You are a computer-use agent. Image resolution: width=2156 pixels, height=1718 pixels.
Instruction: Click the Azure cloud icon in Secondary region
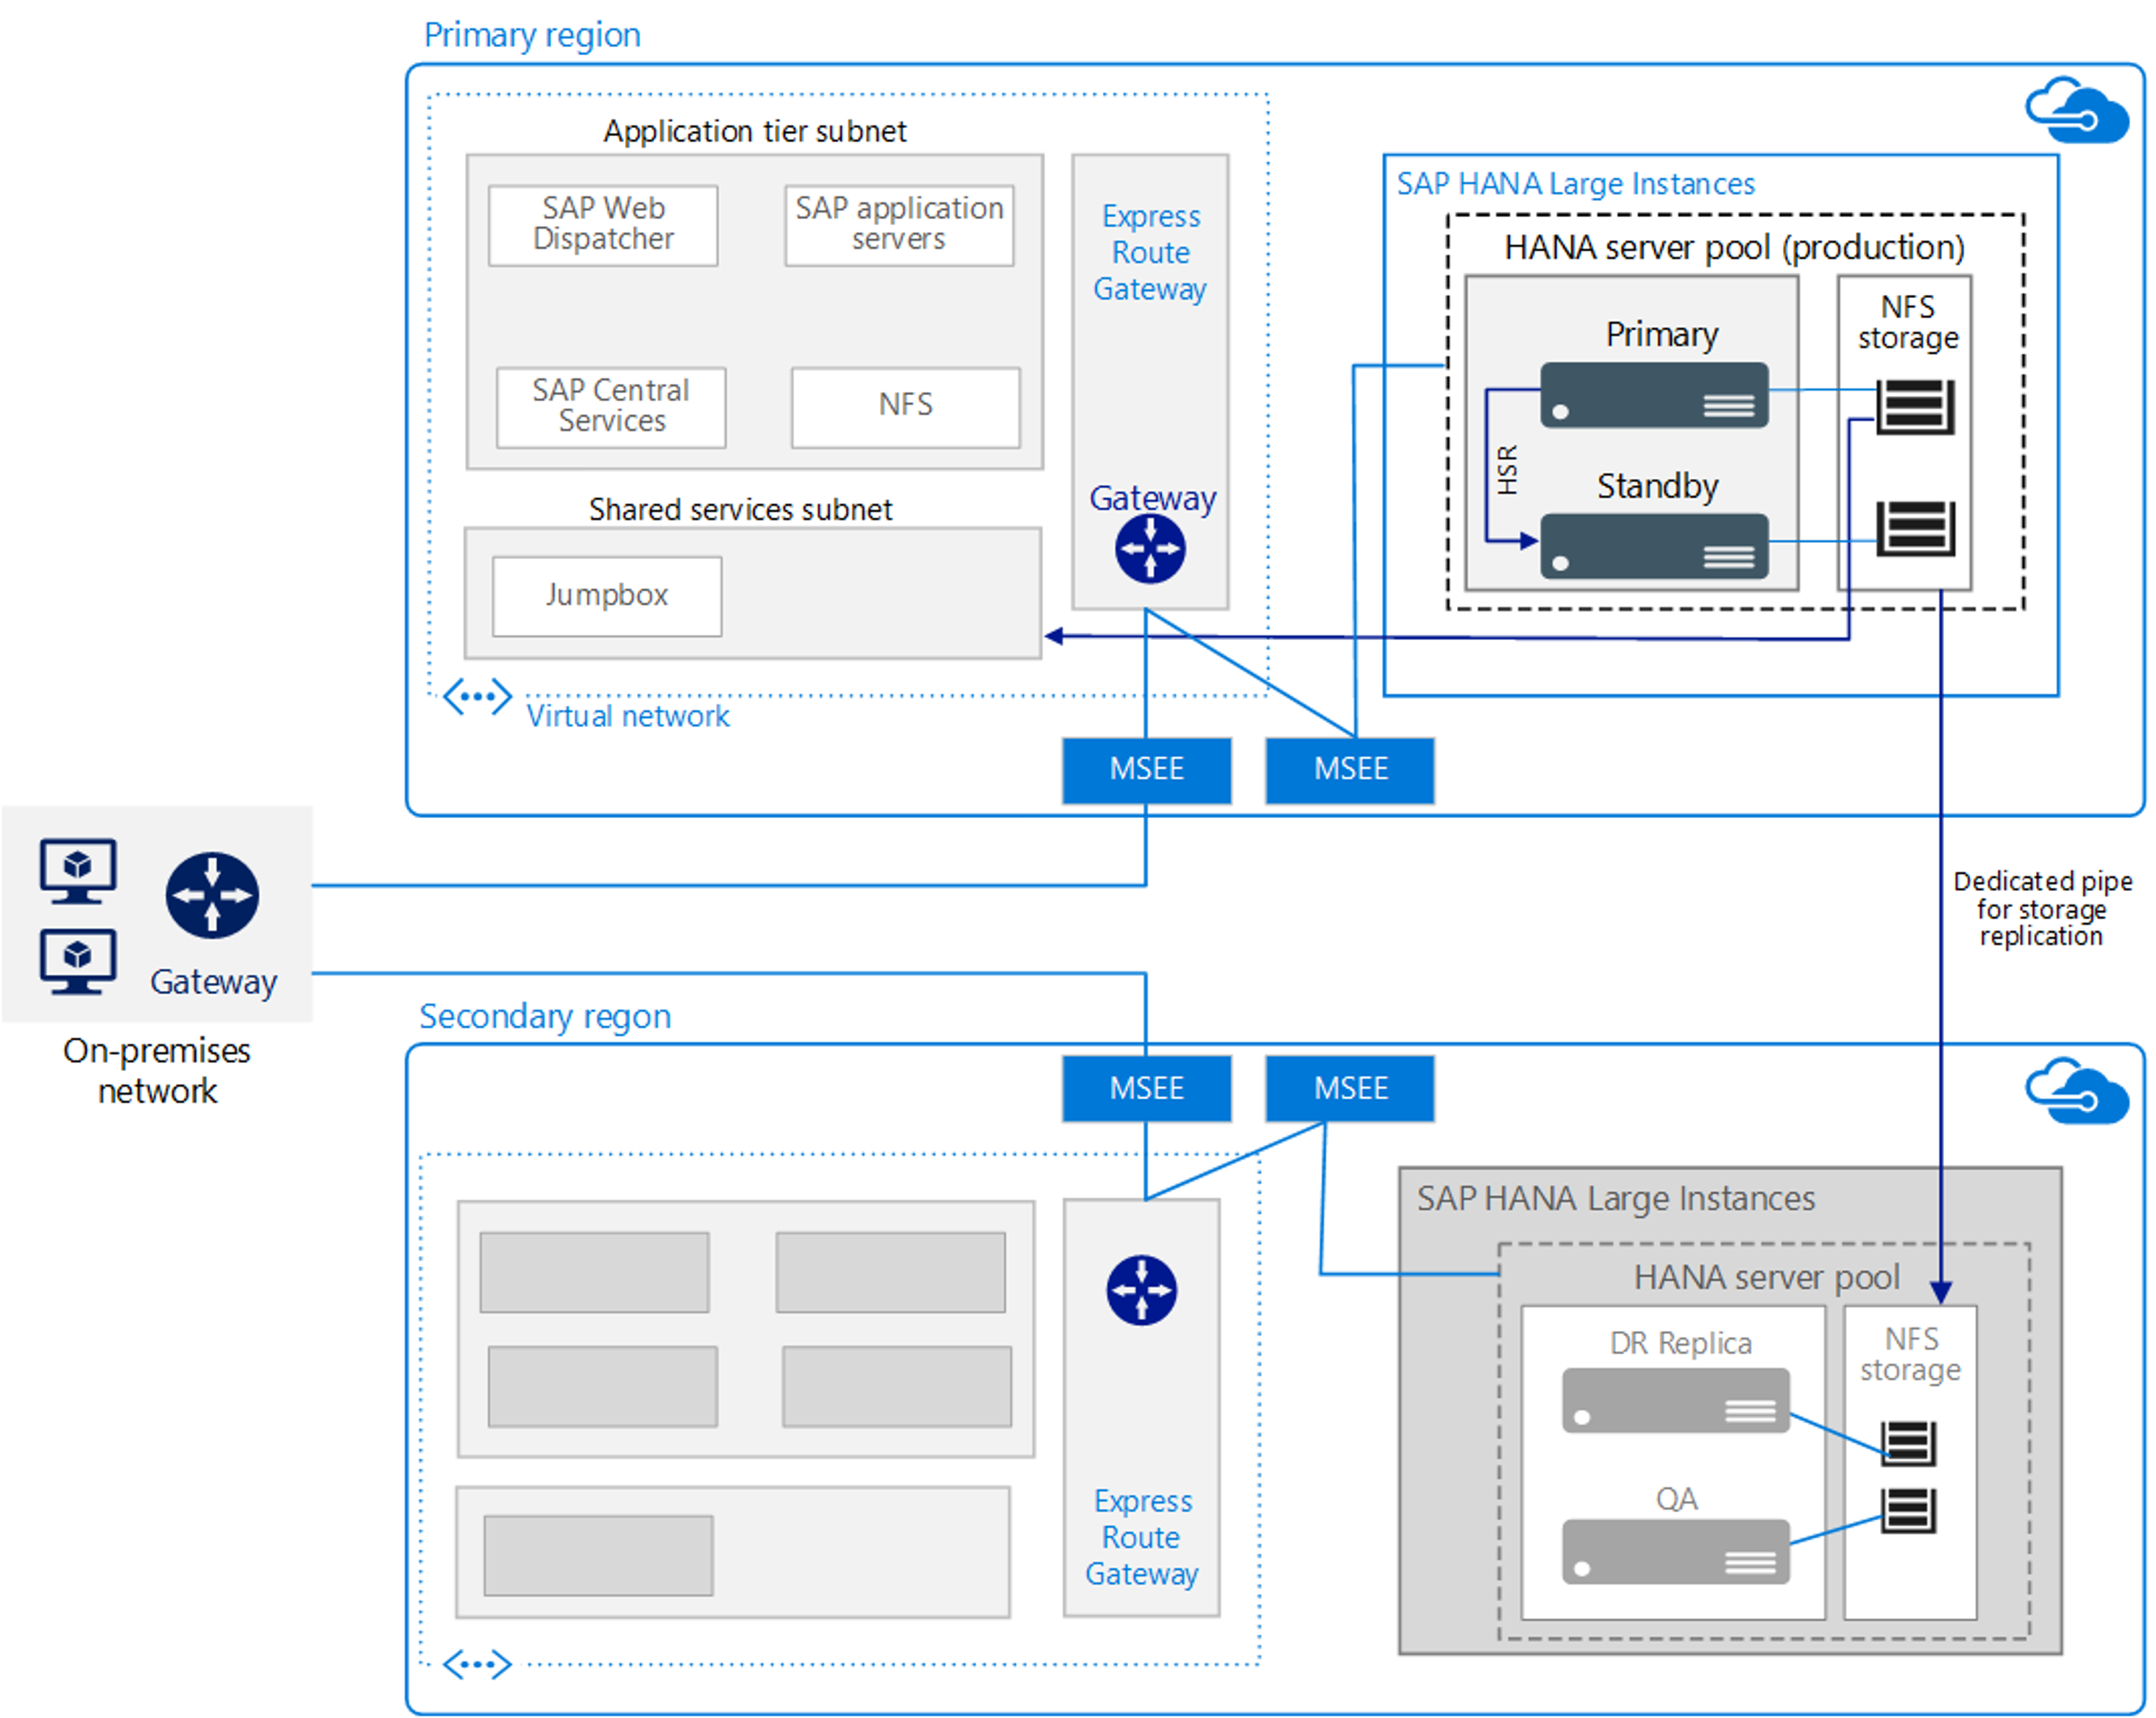tap(2076, 1091)
